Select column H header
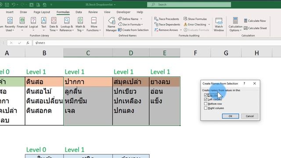281x158 pixels. click(256, 53)
